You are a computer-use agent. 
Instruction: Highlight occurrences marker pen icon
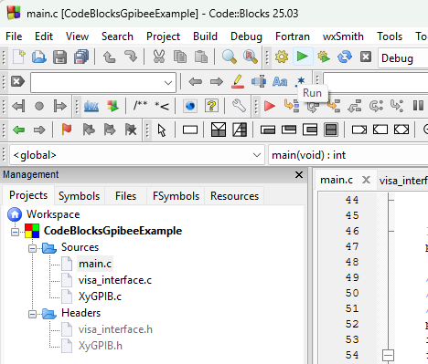pos(238,82)
